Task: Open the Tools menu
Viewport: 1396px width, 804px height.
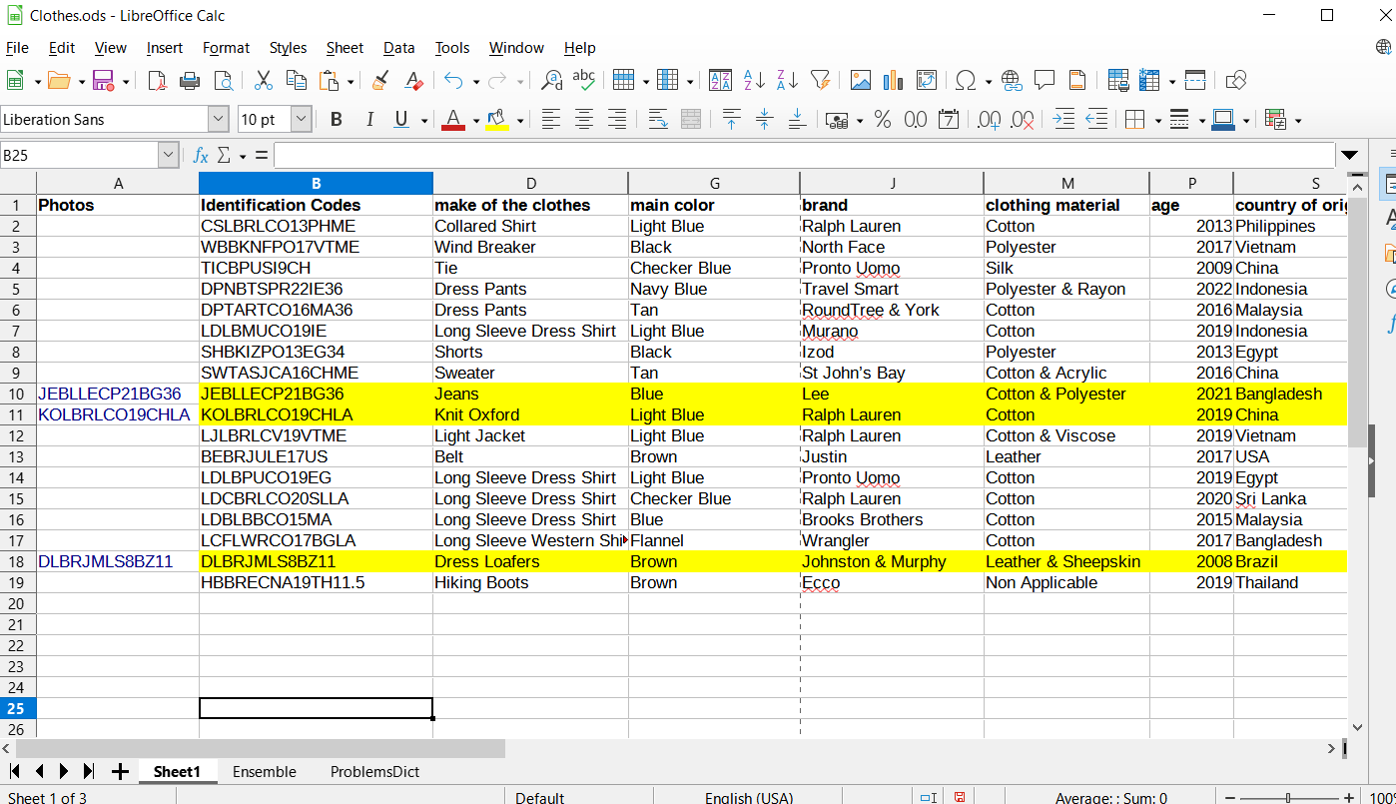Action: 452,48
